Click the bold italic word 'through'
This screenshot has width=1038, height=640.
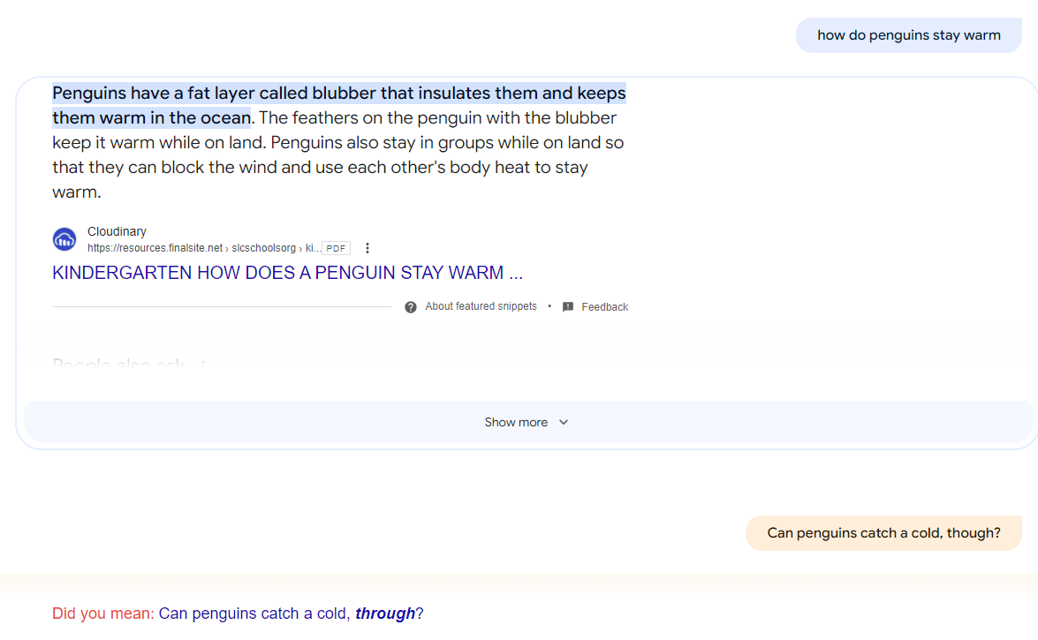coord(385,614)
